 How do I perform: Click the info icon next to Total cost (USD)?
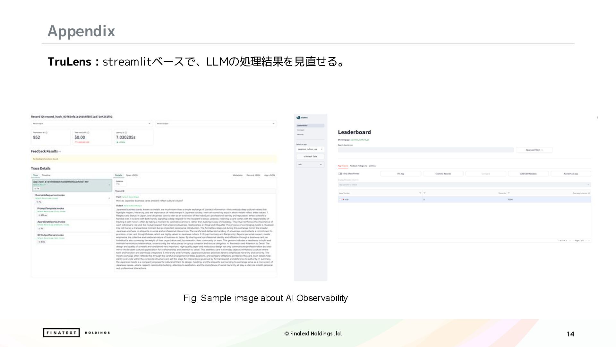click(x=88, y=132)
